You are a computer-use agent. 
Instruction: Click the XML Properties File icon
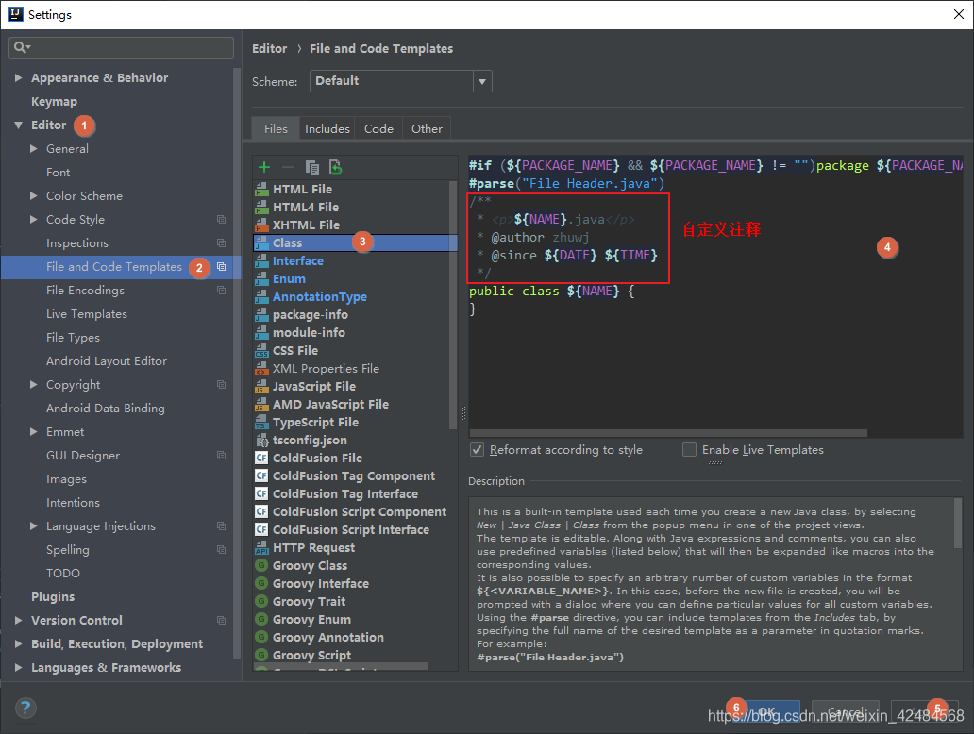(261, 369)
